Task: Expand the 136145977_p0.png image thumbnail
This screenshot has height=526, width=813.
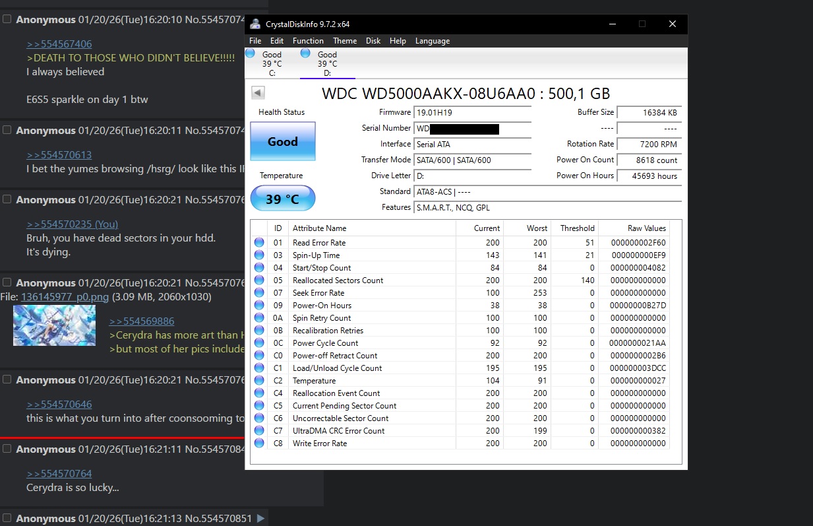Action: click(x=54, y=325)
